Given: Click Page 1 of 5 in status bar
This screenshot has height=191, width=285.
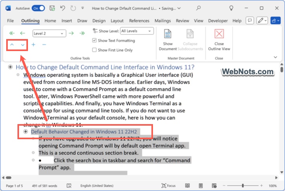Looking at the screenshot, I should coord(14,186).
